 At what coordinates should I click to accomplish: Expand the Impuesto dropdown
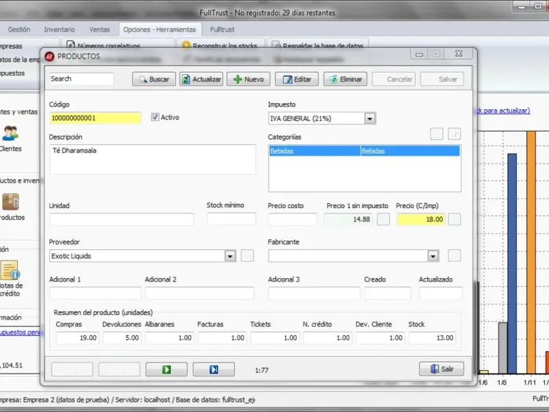tap(370, 118)
